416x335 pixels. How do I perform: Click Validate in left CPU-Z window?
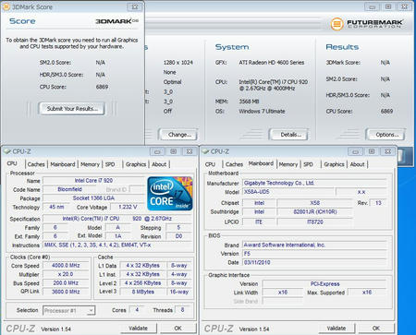[x=138, y=329]
